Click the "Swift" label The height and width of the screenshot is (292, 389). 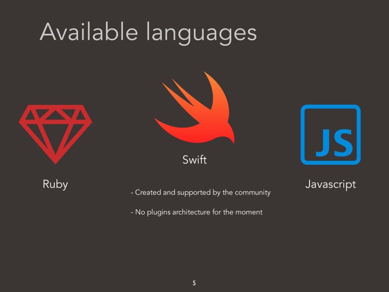(194, 160)
